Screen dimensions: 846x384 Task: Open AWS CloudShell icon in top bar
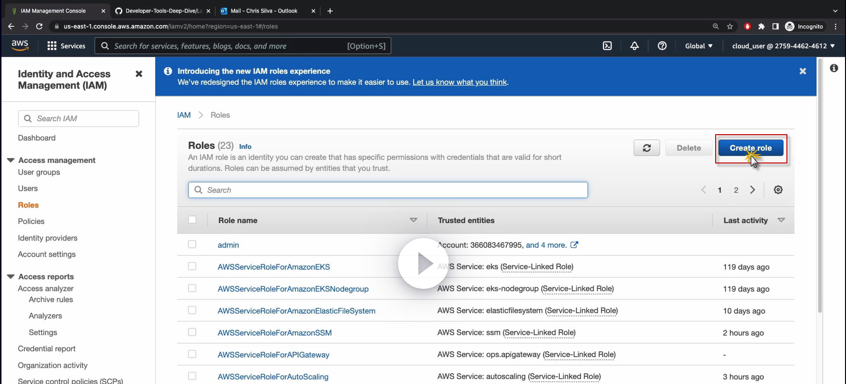pyautogui.click(x=607, y=46)
